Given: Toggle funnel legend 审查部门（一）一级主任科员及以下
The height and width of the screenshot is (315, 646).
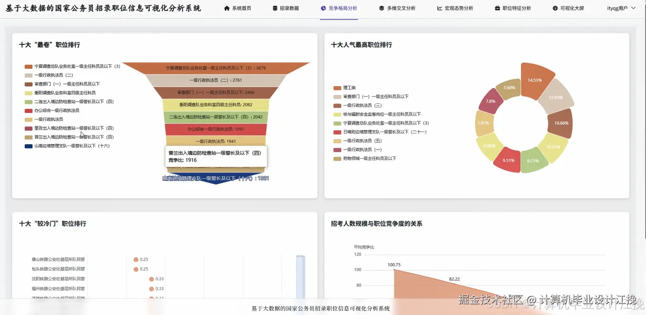Looking at the screenshot, I should (x=63, y=84).
